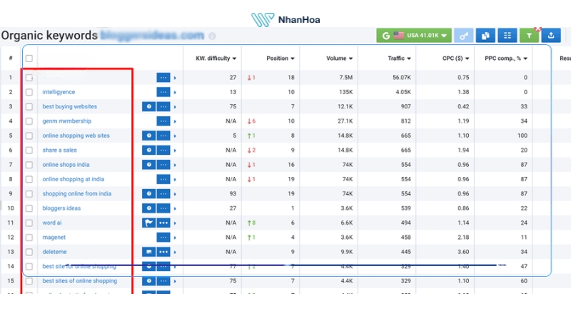Select the checkbox for genm membership
Screen dimensions: 571x321
pyautogui.click(x=29, y=121)
